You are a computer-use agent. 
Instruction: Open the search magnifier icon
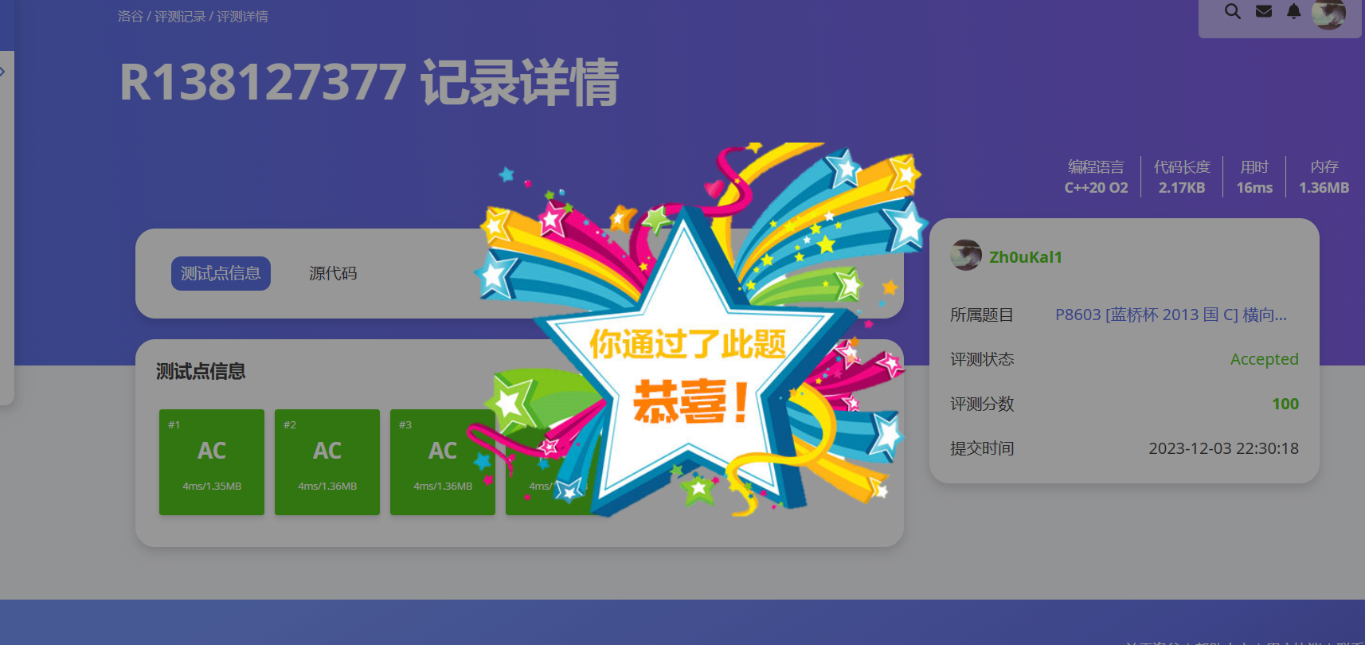pos(1232,11)
